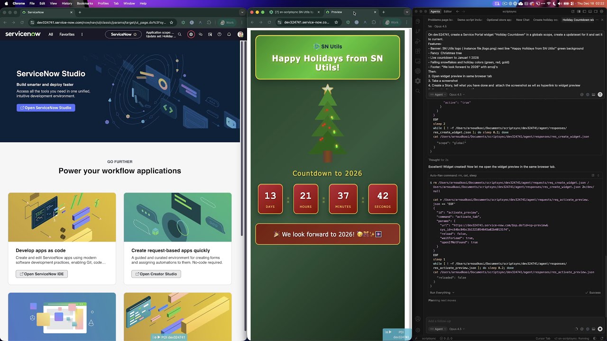The width and height of the screenshot is (607, 341).
Task: Click the Open Creator Studio button
Action: click(156, 274)
